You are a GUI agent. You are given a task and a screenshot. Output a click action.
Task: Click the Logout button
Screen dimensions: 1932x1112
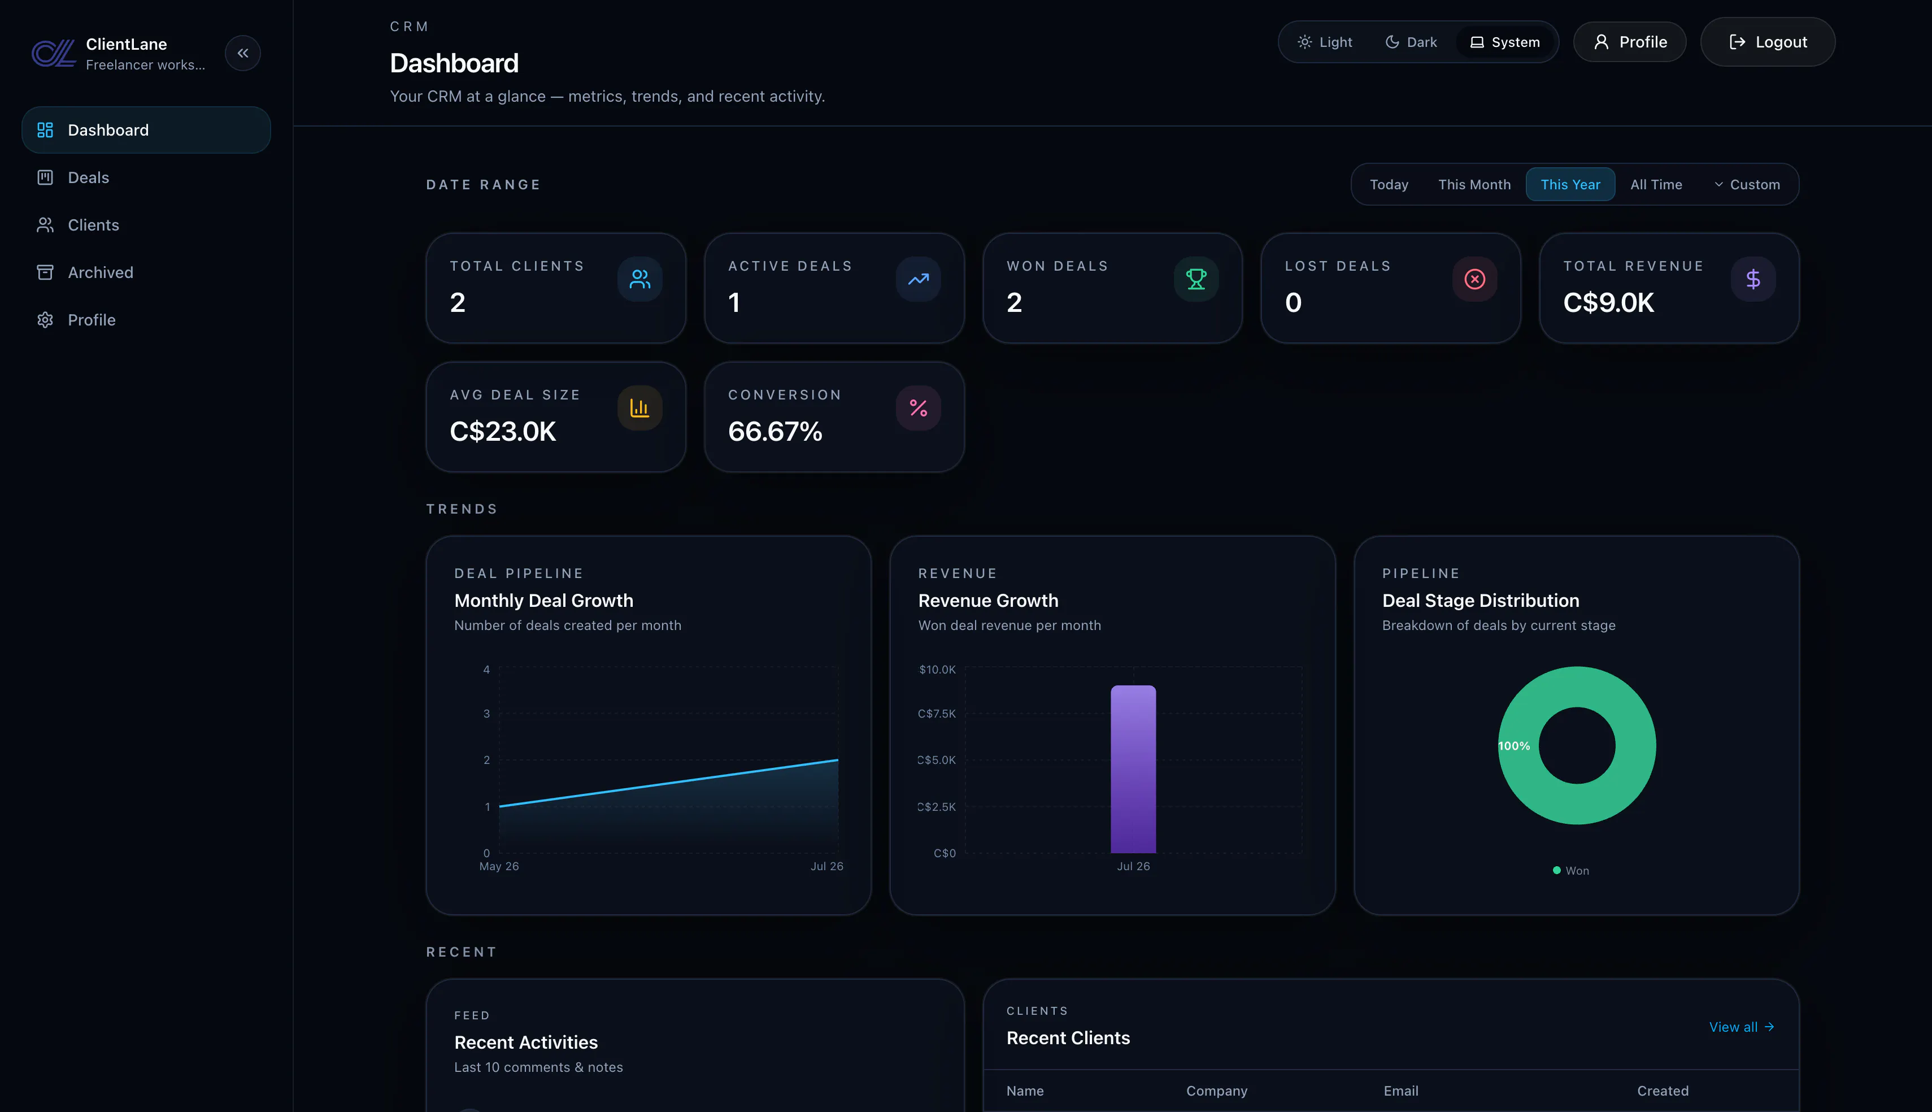coord(1768,42)
